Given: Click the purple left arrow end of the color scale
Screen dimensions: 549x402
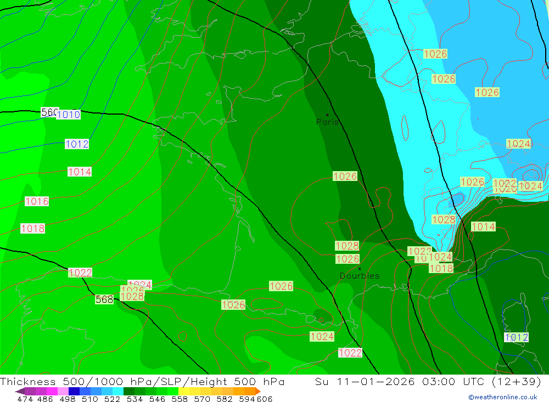Looking at the screenshot, I should pos(20,391).
